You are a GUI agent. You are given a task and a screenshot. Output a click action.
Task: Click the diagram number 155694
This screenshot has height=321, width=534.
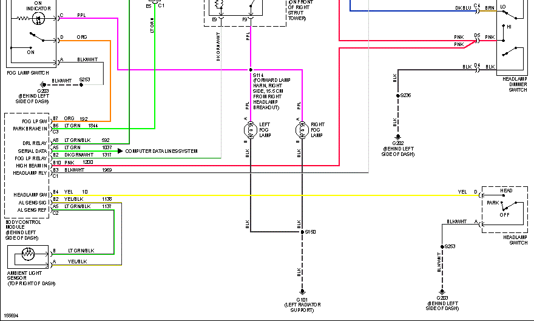(x=12, y=316)
